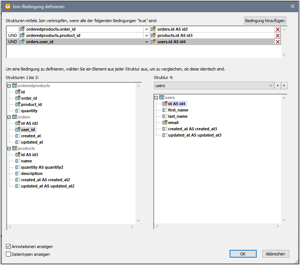The height and width of the screenshot is (265, 300).
Task: Delete the orderedproducts.order_id join condition
Action: (277, 29)
